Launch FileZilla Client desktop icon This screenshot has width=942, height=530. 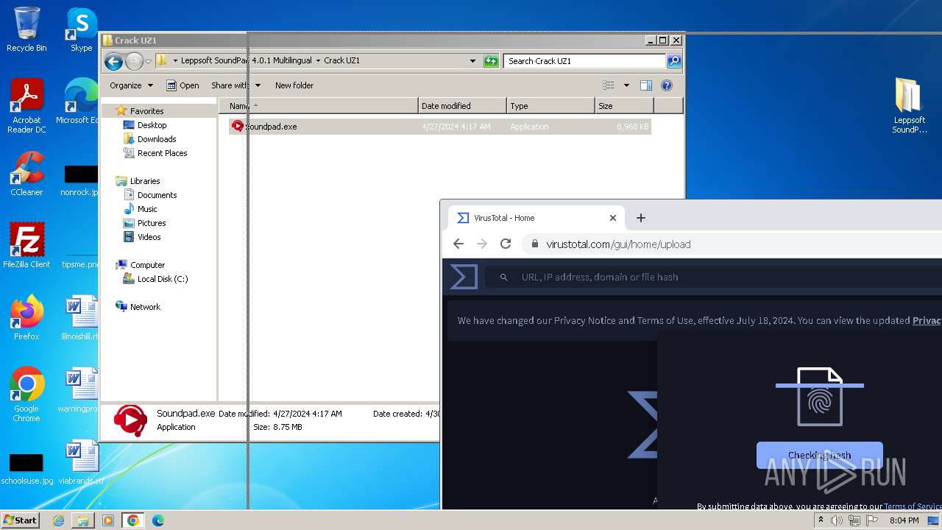pyautogui.click(x=26, y=246)
